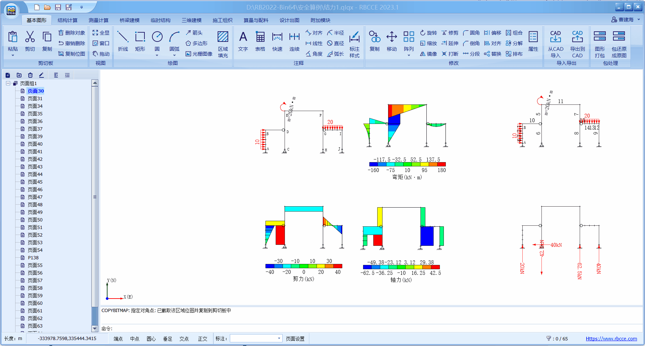Open the 桥梁建模 ribbon tab
Image resolution: width=645 pixels, height=346 pixels.
pyautogui.click(x=129, y=20)
